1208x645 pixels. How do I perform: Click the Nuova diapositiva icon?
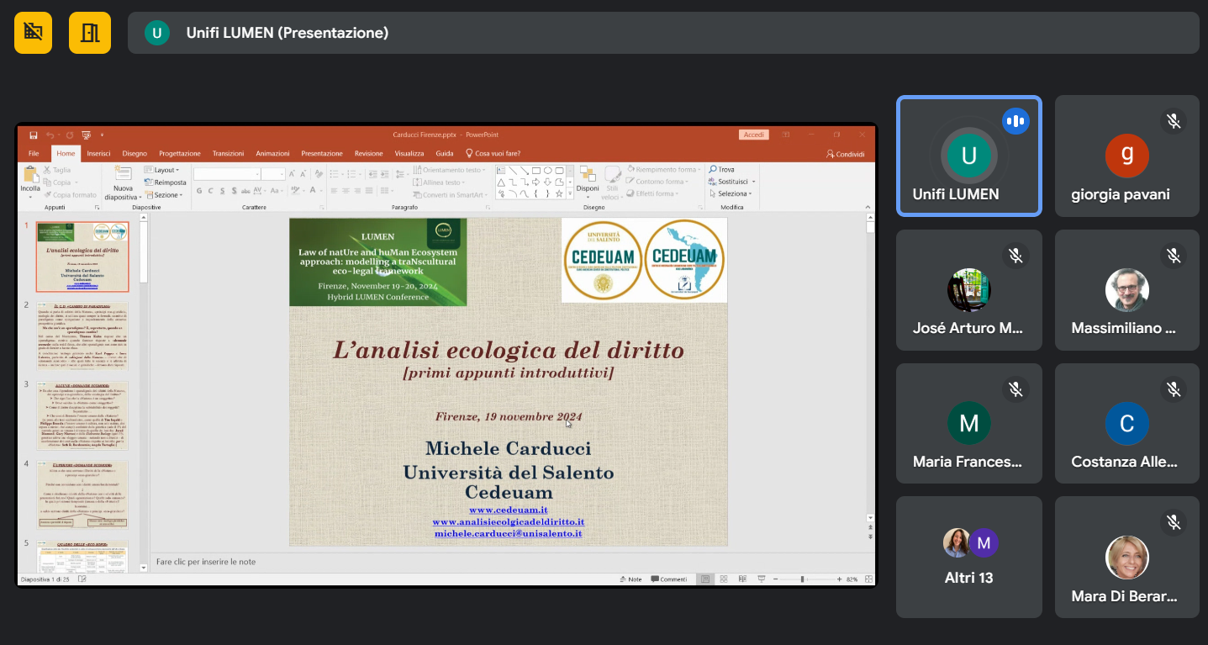123,175
